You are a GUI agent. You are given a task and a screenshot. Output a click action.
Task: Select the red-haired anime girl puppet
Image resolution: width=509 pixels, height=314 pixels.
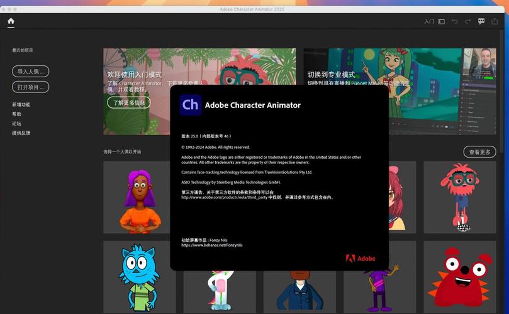[403, 197]
